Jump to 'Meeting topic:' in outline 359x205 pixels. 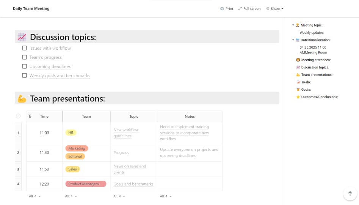[x=311, y=25]
